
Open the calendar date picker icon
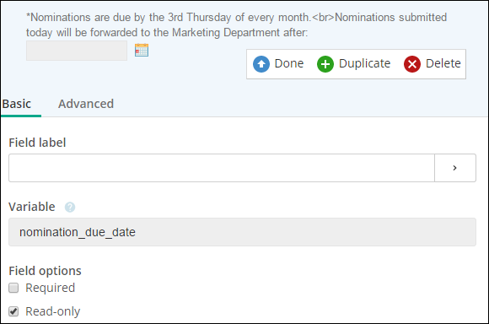click(142, 51)
